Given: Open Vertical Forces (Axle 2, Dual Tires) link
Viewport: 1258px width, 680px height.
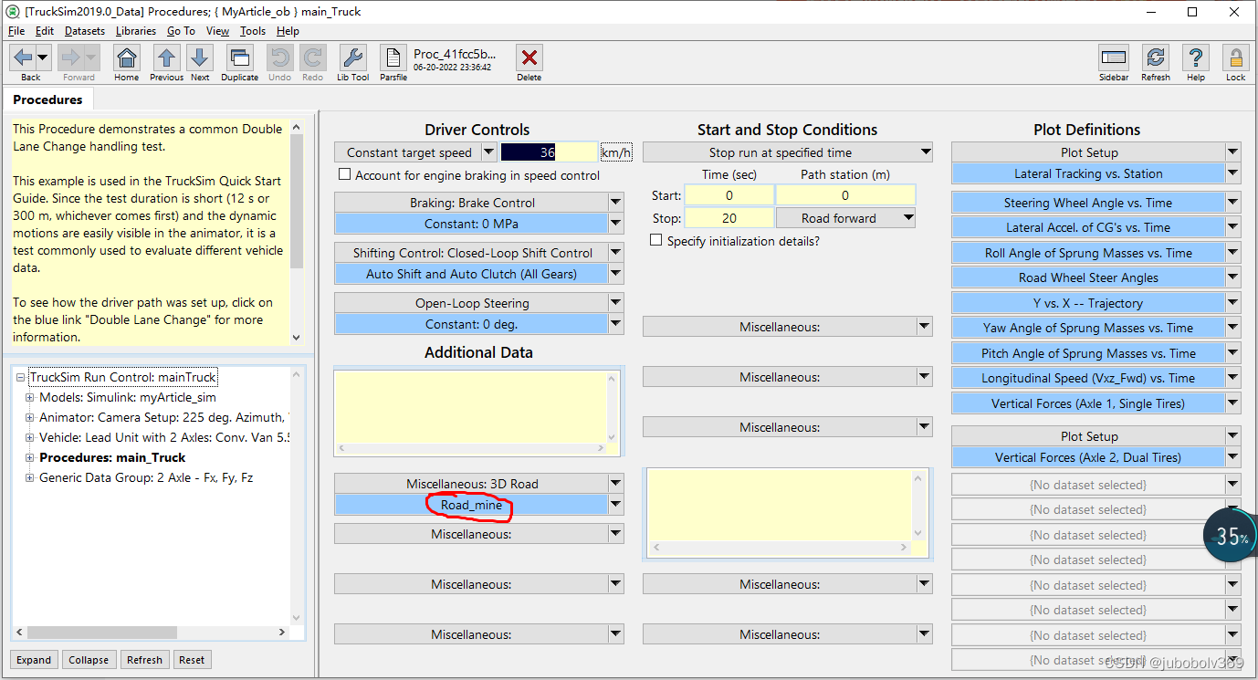Looking at the screenshot, I should point(1088,457).
